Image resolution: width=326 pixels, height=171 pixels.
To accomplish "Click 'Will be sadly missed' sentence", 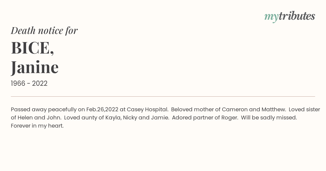I will [269, 118].
